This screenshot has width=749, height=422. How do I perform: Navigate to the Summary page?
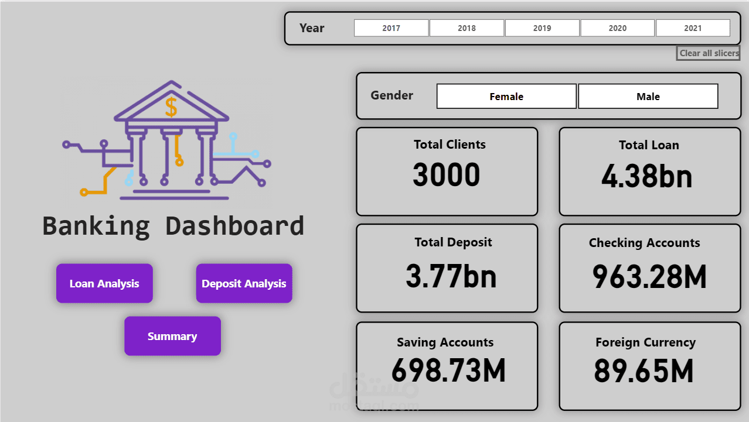pos(172,335)
